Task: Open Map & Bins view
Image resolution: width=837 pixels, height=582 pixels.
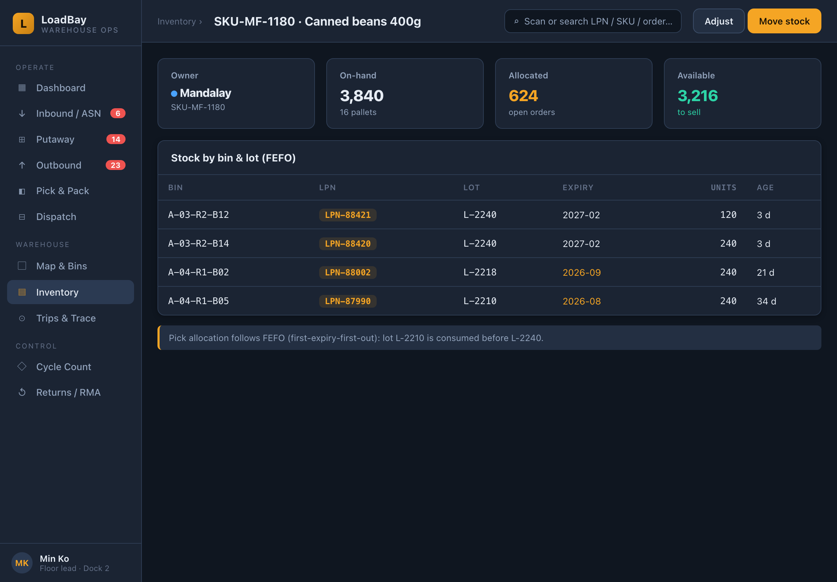Action: [70, 266]
